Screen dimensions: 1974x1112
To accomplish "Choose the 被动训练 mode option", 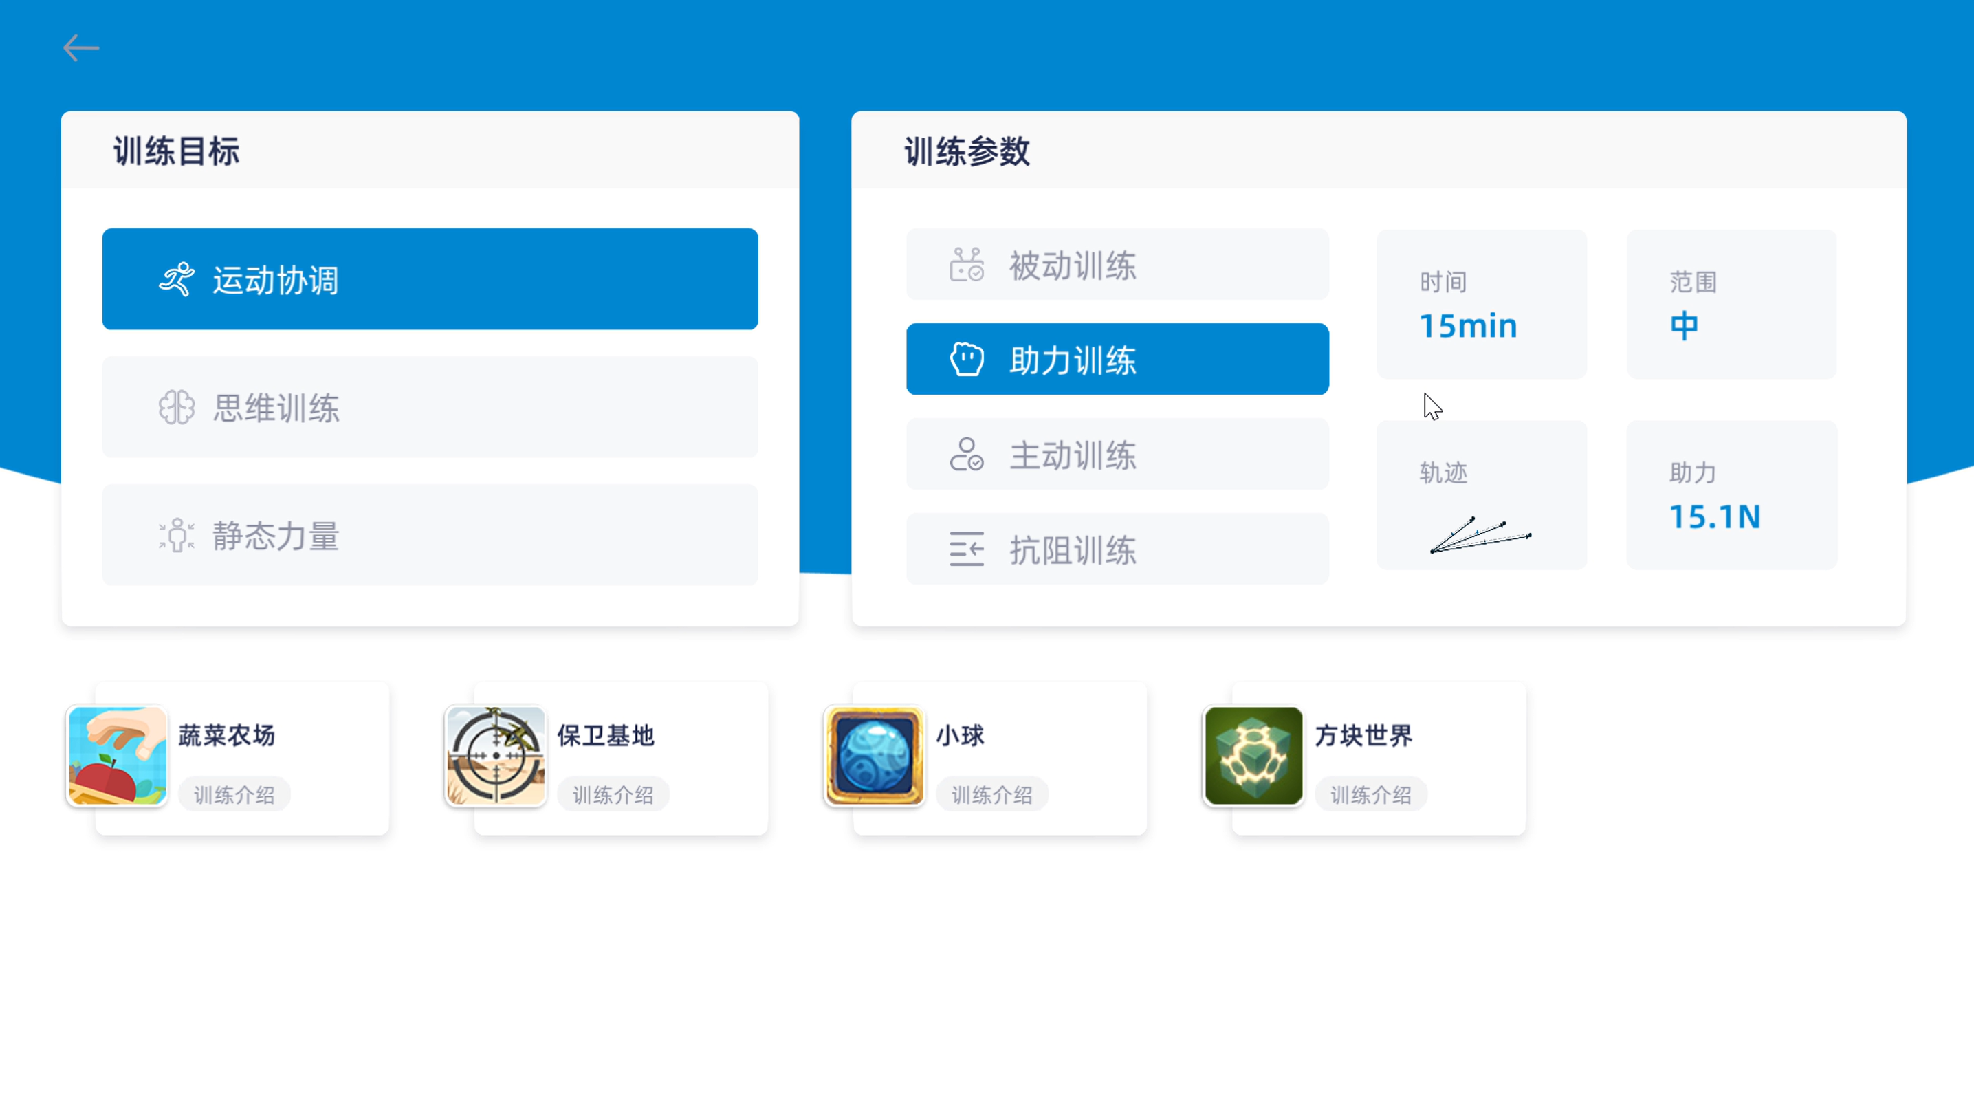I will pyautogui.click(x=1117, y=264).
